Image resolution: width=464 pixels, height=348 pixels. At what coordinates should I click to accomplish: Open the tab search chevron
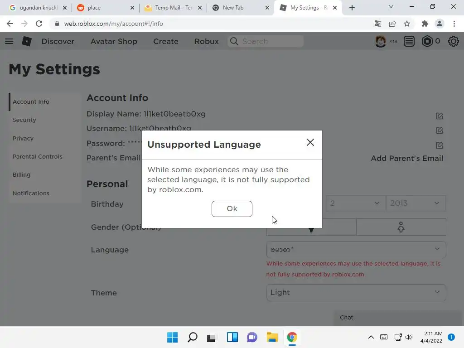pos(391,6)
